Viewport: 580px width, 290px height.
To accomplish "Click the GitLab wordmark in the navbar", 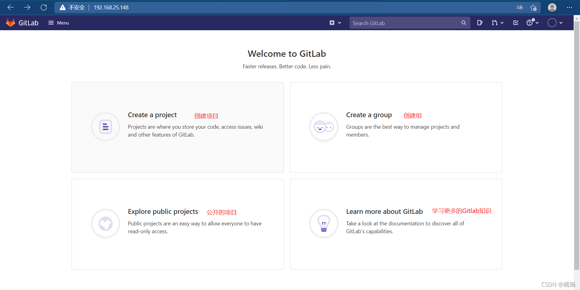I will click(x=28, y=23).
